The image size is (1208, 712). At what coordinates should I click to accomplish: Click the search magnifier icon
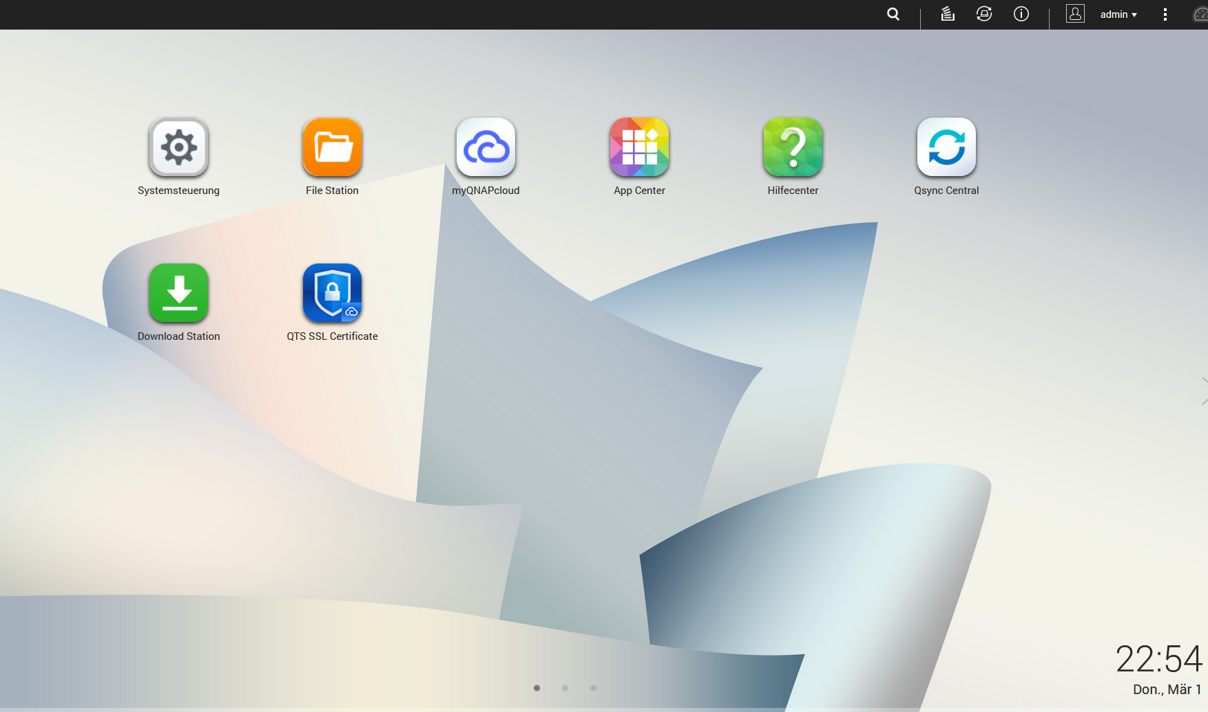[893, 14]
